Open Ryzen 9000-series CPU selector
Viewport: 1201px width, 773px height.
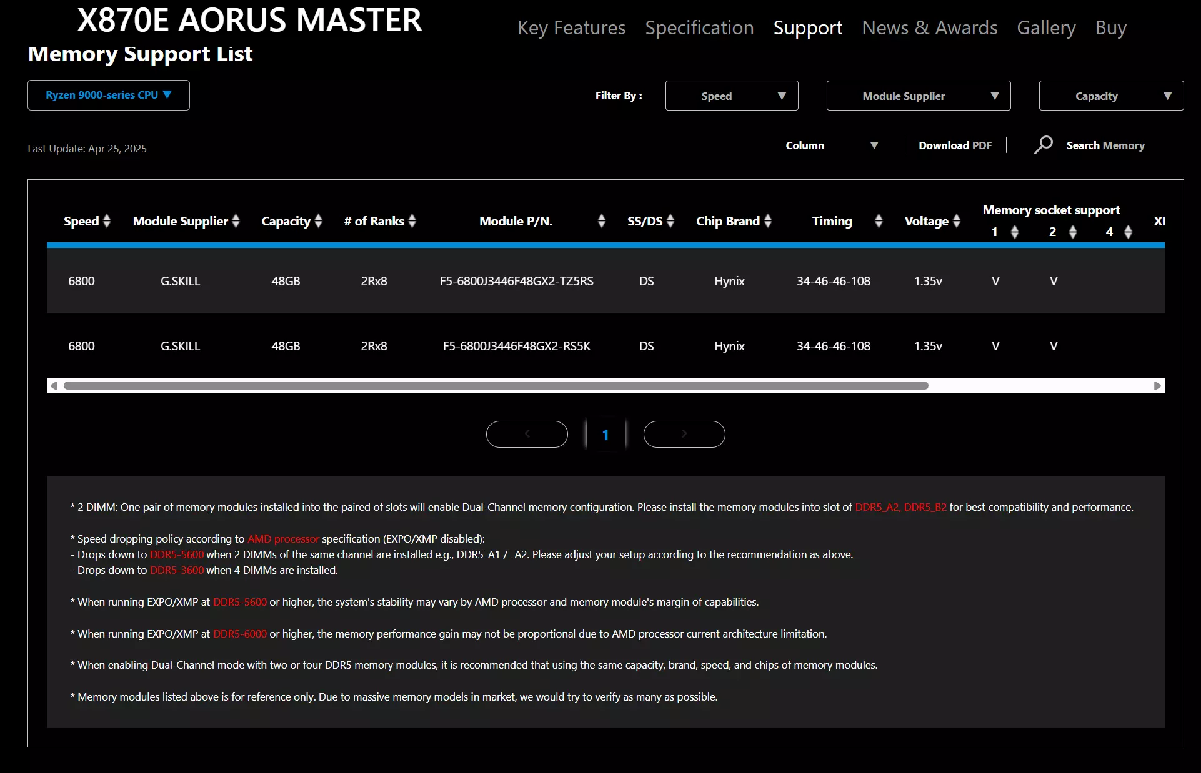[x=109, y=95]
